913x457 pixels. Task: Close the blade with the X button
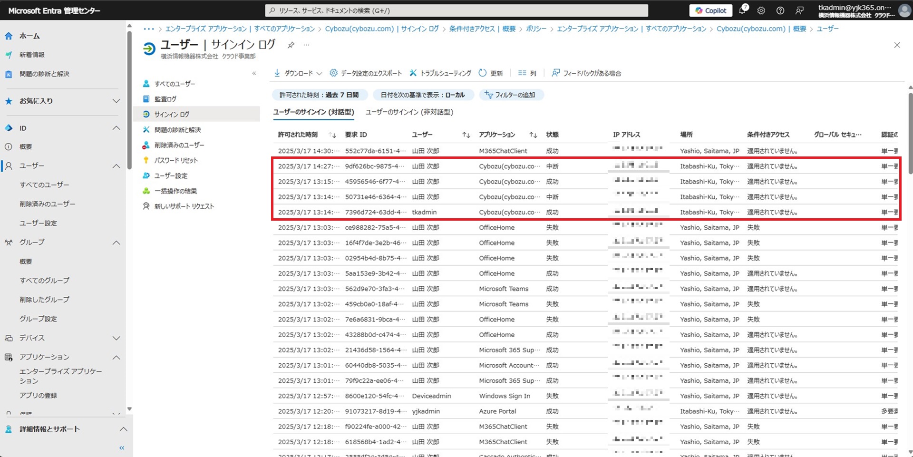point(897,45)
